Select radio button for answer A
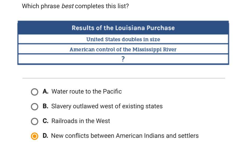The width and height of the screenshot is (242, 142). (35, 92)
